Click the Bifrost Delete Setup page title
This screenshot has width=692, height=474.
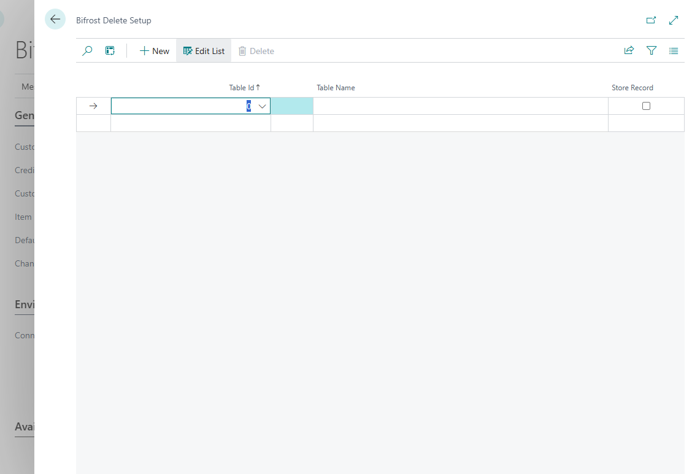(113, 20)
